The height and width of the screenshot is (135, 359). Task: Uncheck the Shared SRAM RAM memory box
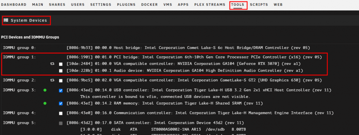coord(61,103)
